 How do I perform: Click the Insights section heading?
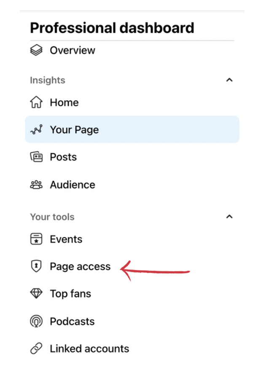click(x=48, y=80)
